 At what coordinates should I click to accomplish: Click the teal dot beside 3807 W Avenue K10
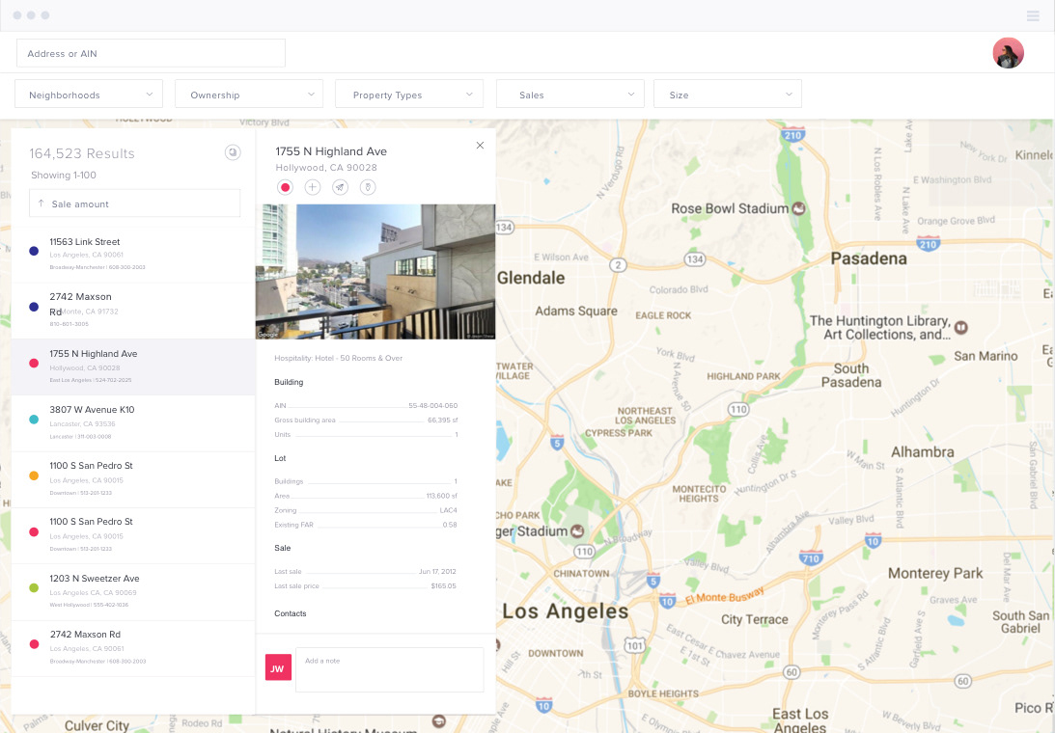click(34, 420)
